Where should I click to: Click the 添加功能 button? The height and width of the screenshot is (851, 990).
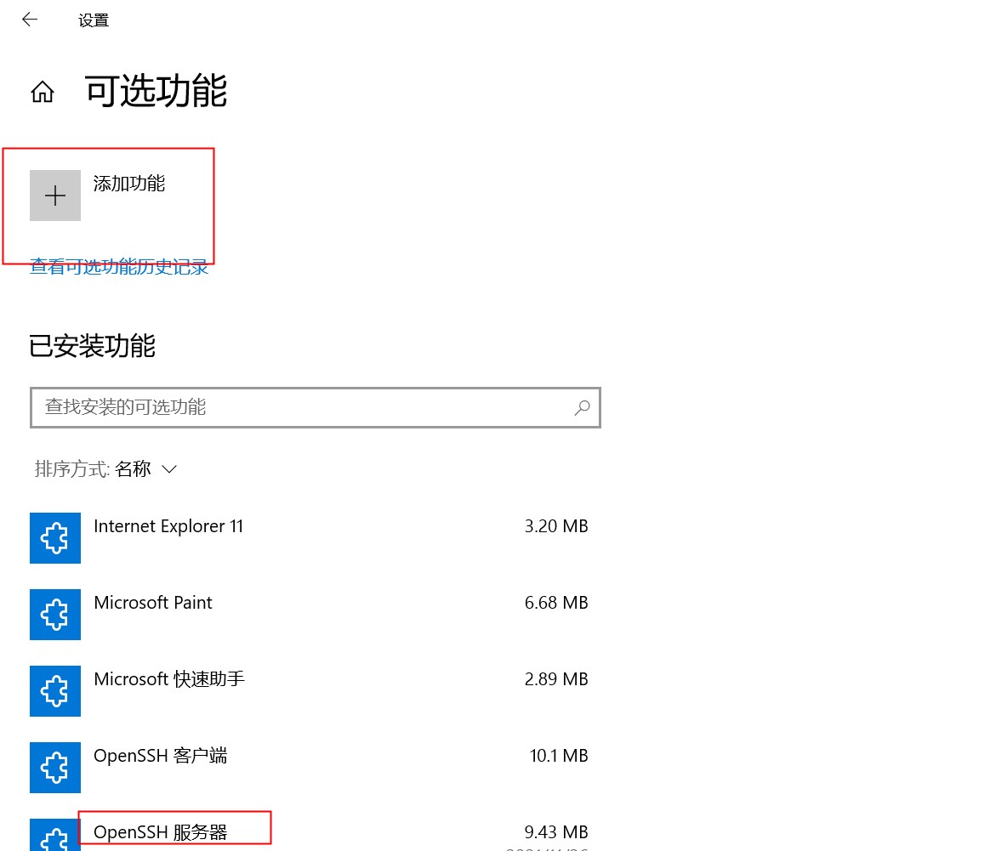tap(128, 183)
